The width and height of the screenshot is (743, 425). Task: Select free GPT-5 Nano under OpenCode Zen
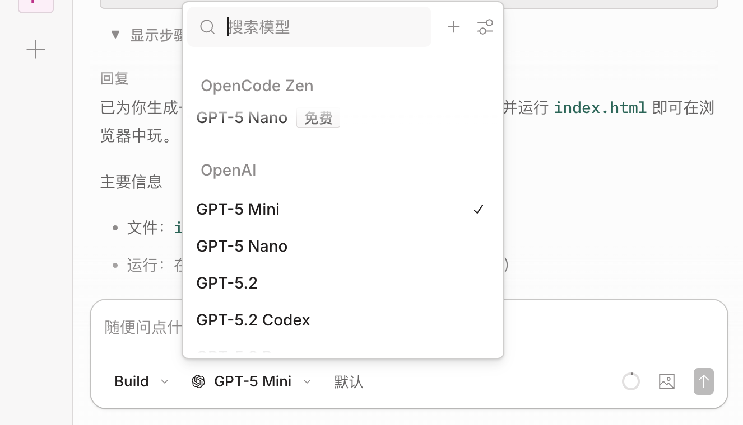(242, 118)
